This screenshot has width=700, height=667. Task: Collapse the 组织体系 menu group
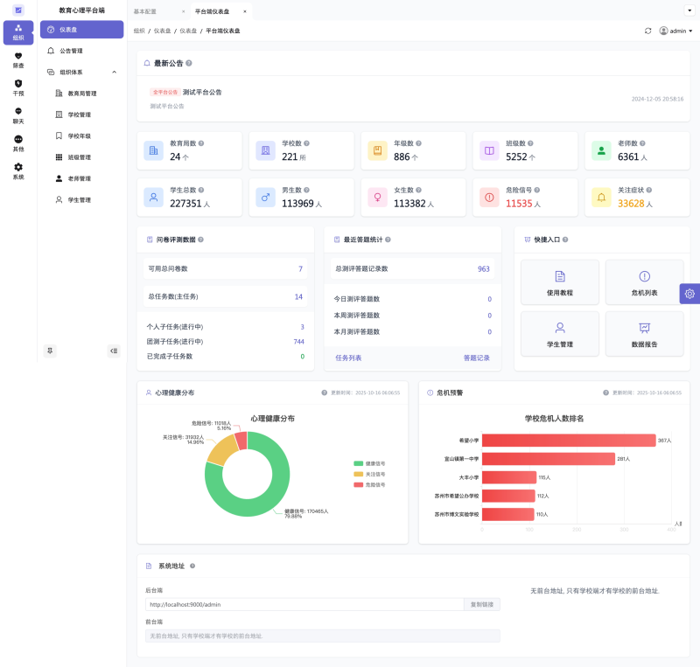click(114, 72)
